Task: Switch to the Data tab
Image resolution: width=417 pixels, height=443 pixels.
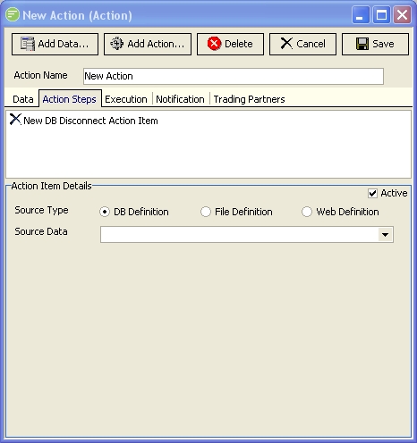Action: coord(23,99)
